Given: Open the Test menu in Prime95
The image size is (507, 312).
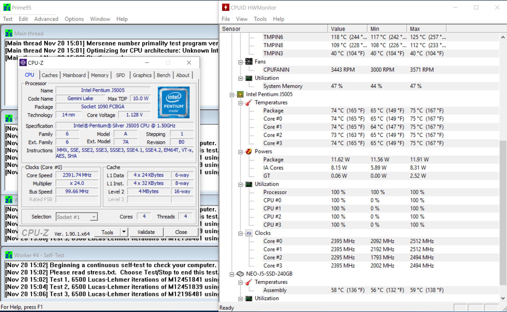Looking at the screenshot, I should (x=8, y=19).
